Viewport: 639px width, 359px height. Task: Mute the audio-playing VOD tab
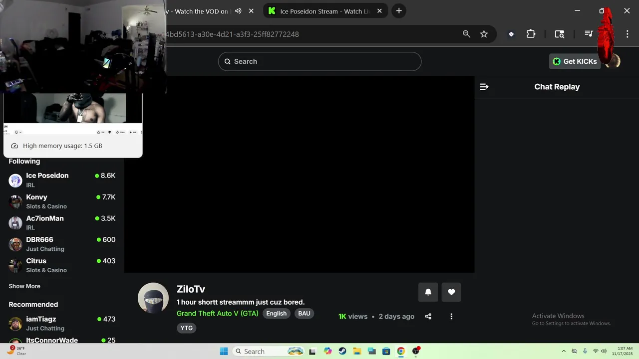click(x=238, y=11)
